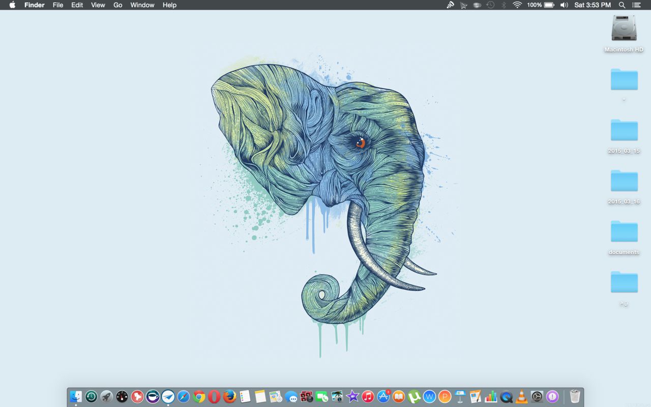Open Finder from the dock
651x407 pixels.
(x=76, y=396)
